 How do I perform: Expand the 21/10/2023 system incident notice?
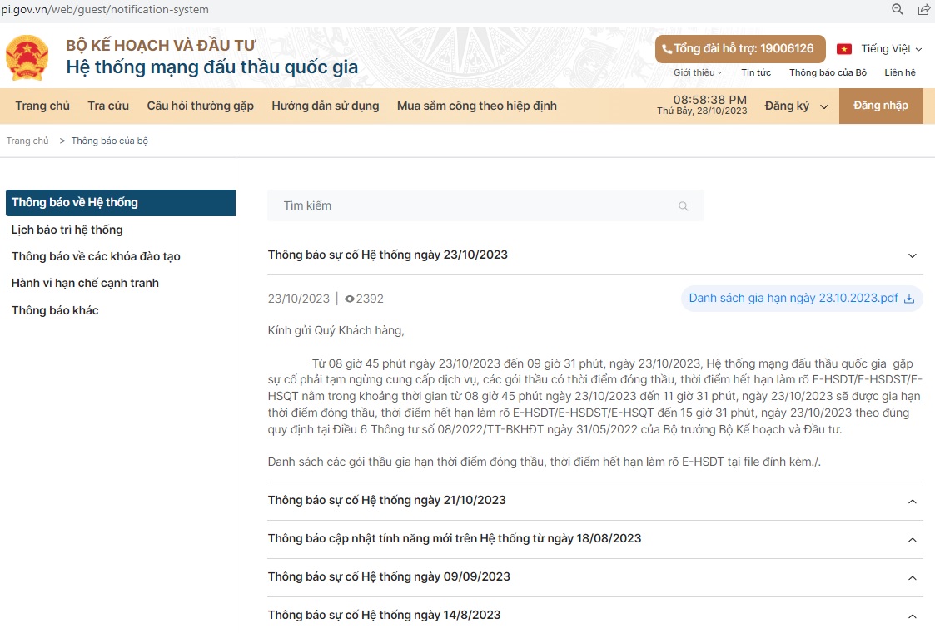[x=912, y=501]
